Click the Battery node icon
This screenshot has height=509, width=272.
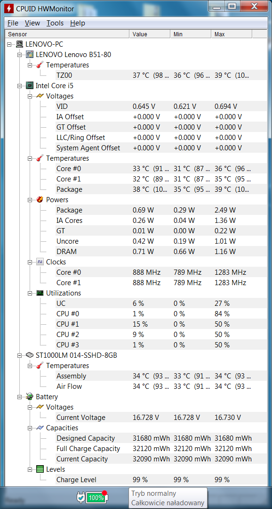[30, 397]
